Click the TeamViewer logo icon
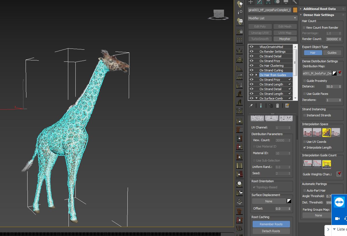The image size is (347, 236). coord(339,202)
